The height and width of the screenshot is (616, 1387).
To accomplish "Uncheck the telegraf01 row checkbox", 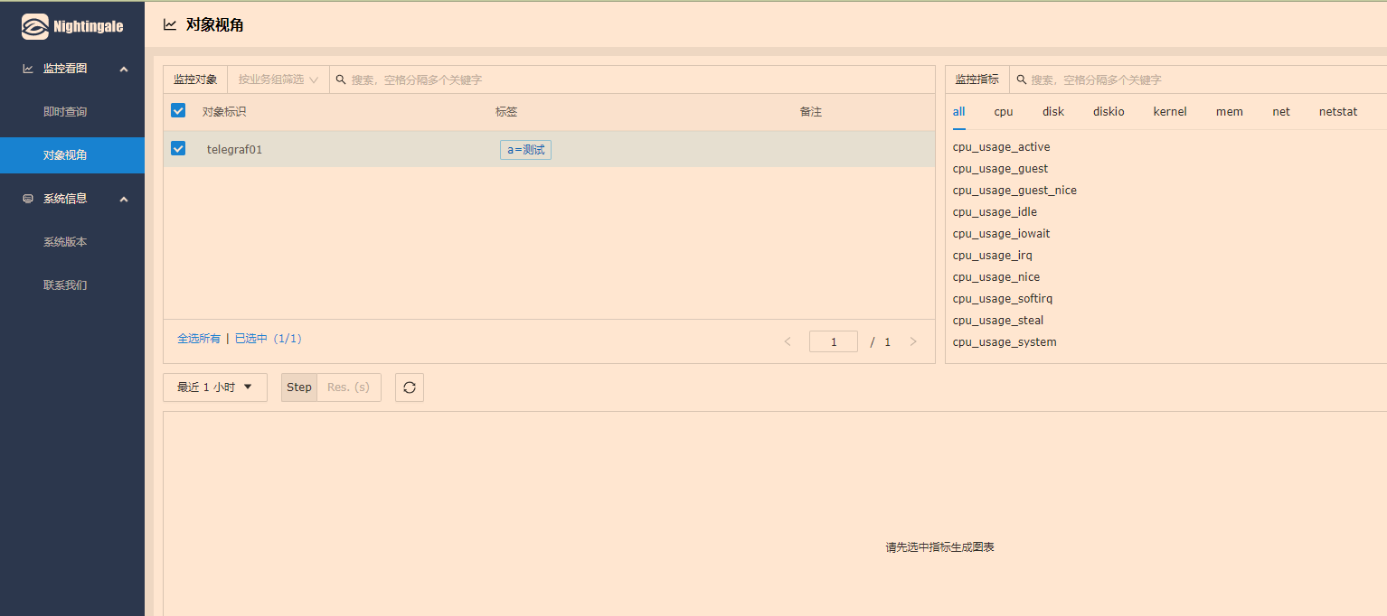I will [178, 148].
